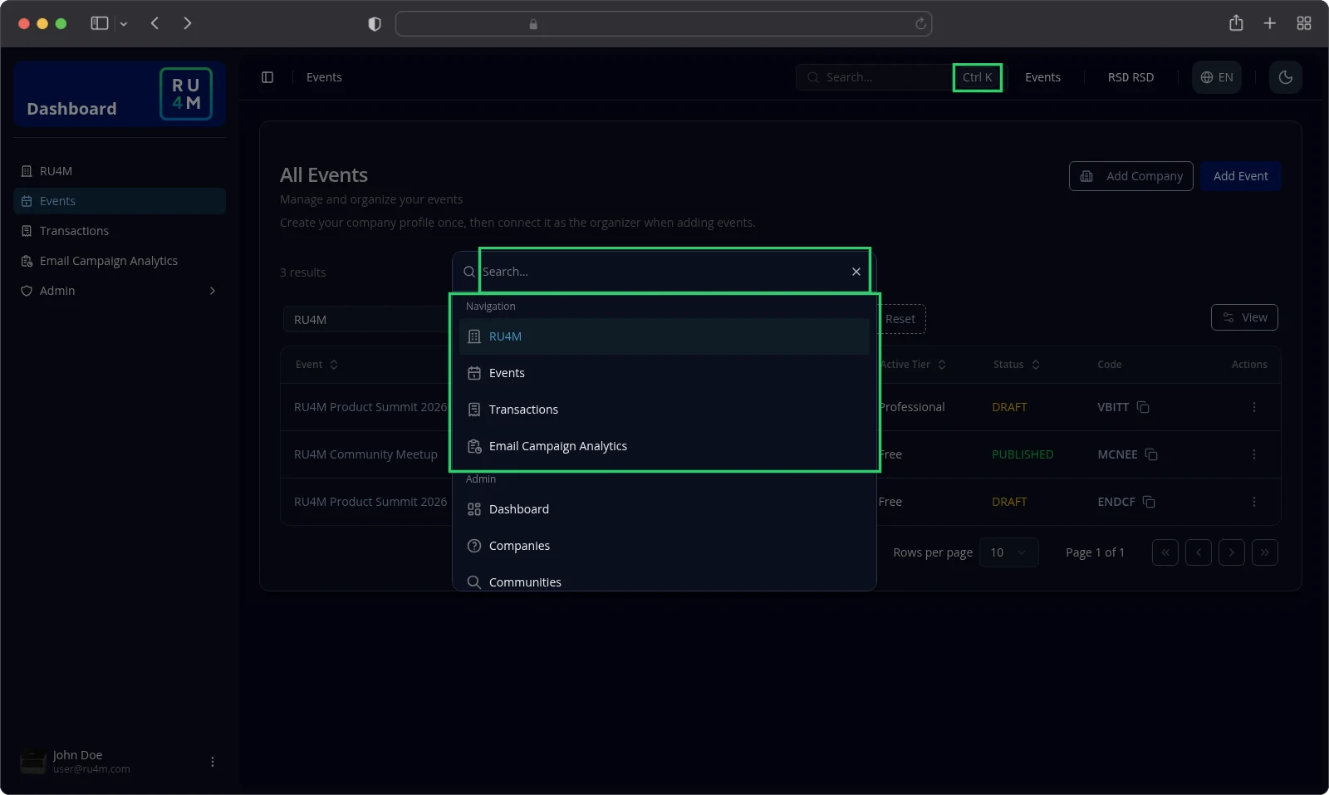Viewport: 1329px width, 795px height.
Task: Click the Events link in top bar
Action: tap(1042, 77)
